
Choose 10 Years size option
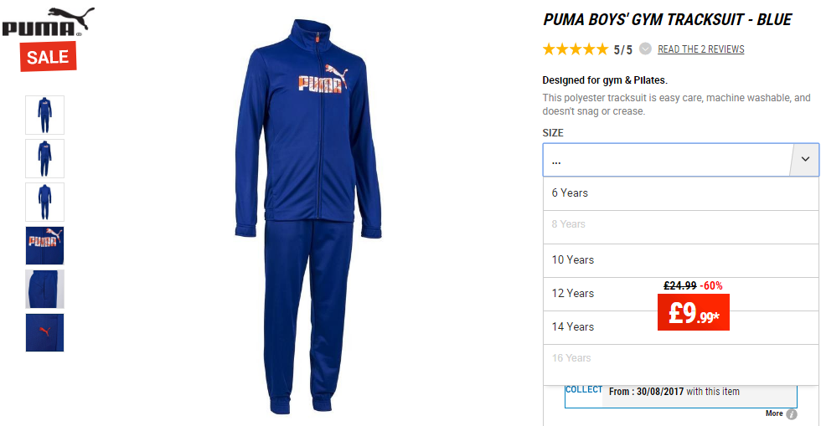click(680, 260)
